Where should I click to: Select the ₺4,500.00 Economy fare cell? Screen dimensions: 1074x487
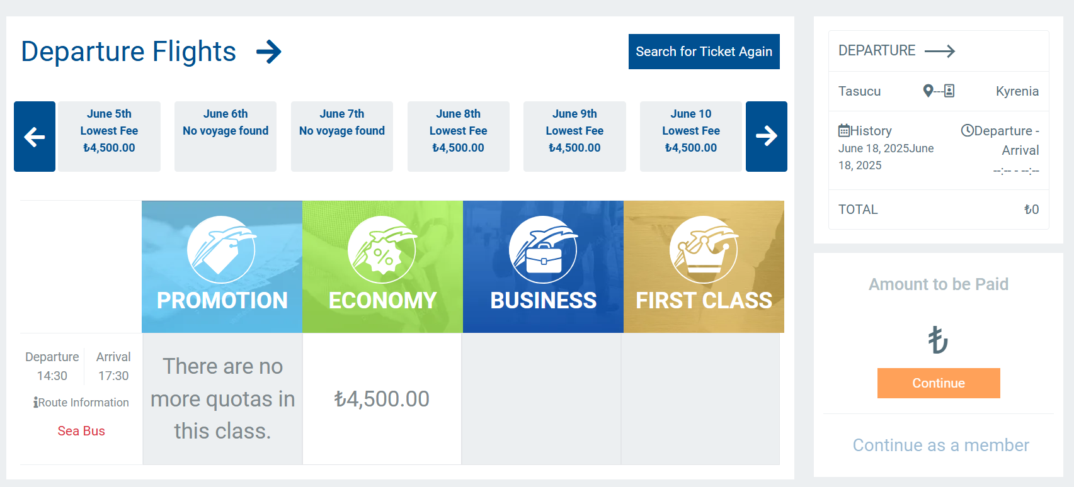point(382,399)
